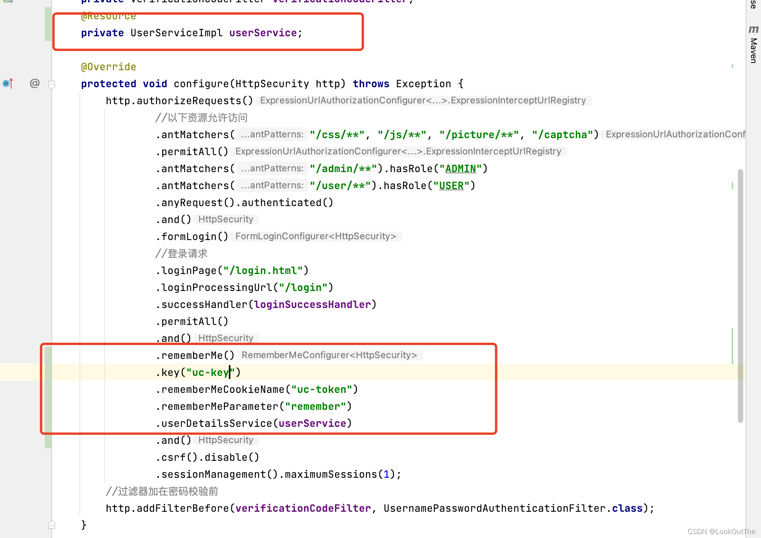Click the error stripe mark near @Override
The image size is (761, 538).
pos(732,66)
